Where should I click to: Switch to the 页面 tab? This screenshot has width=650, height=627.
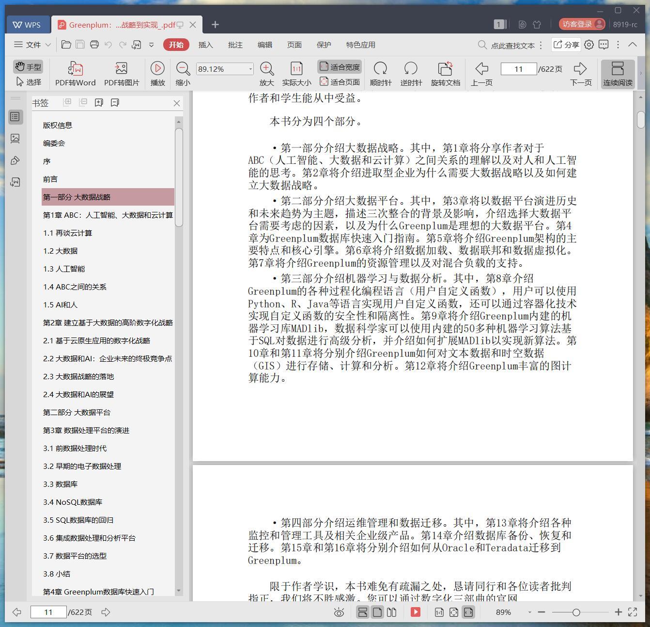[x=294, y=45]
